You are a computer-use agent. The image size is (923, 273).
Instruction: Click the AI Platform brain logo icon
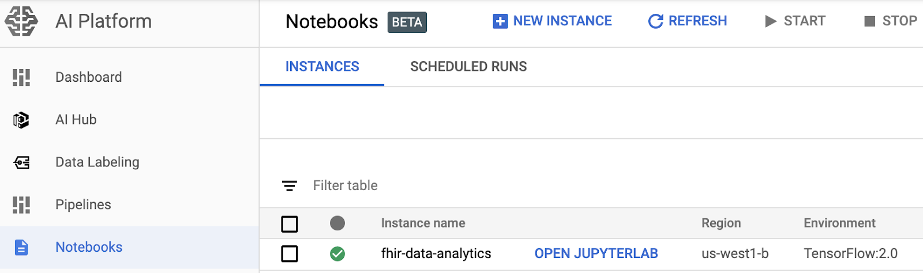[x=21, y=21]
